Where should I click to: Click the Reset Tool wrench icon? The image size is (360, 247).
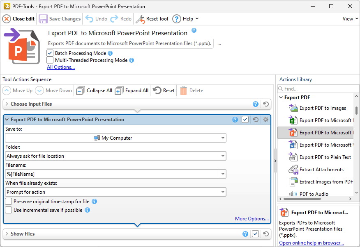click(x=140, y=19)
